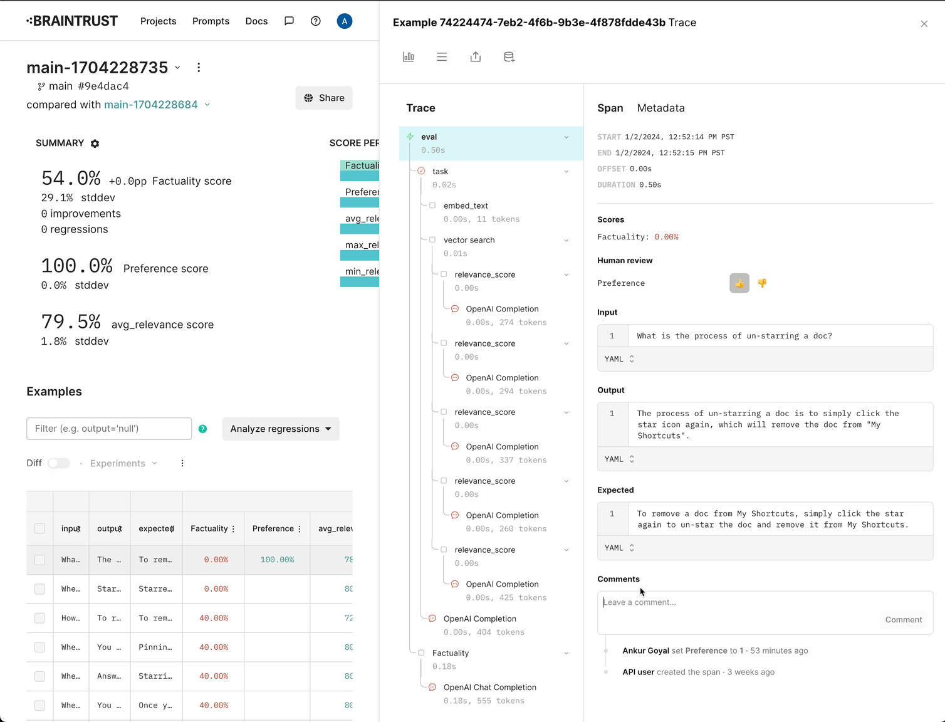Click the export share upload icon
945x722 pixels.
pyautogui.click(x=476, y=57)
